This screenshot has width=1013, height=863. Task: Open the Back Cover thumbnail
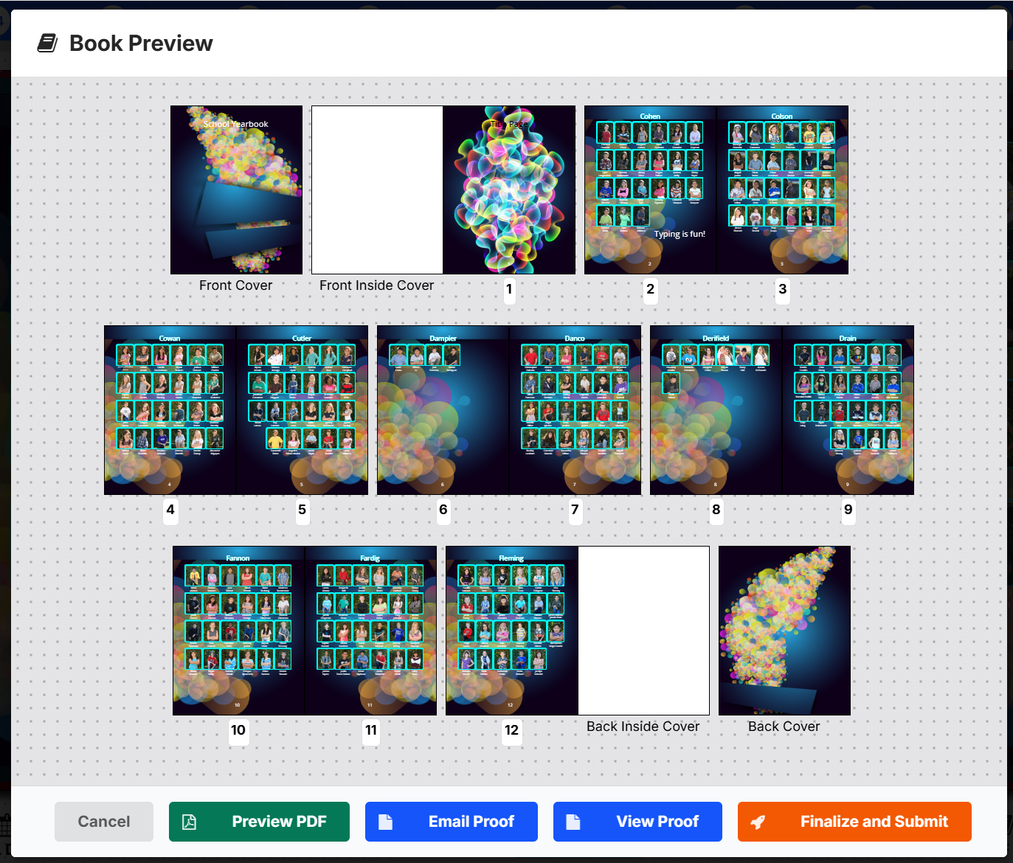(784, 631)
